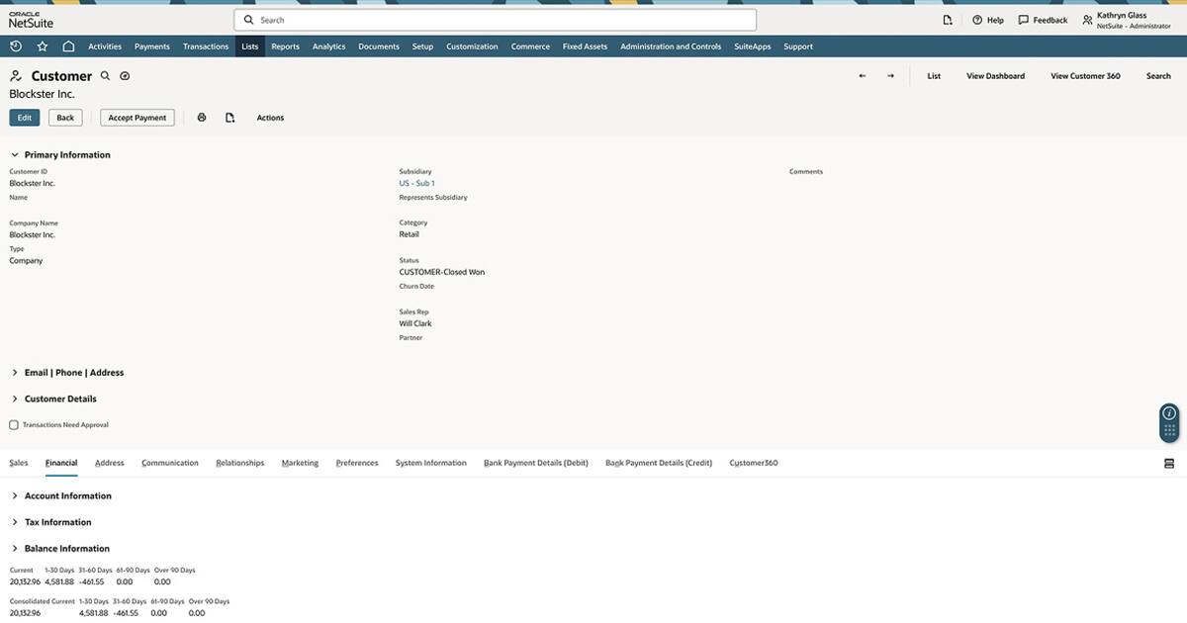The height and width of the screenshot is (623, 1187).
Task: Collapse the Primary Information section
Action: point(14,153)
